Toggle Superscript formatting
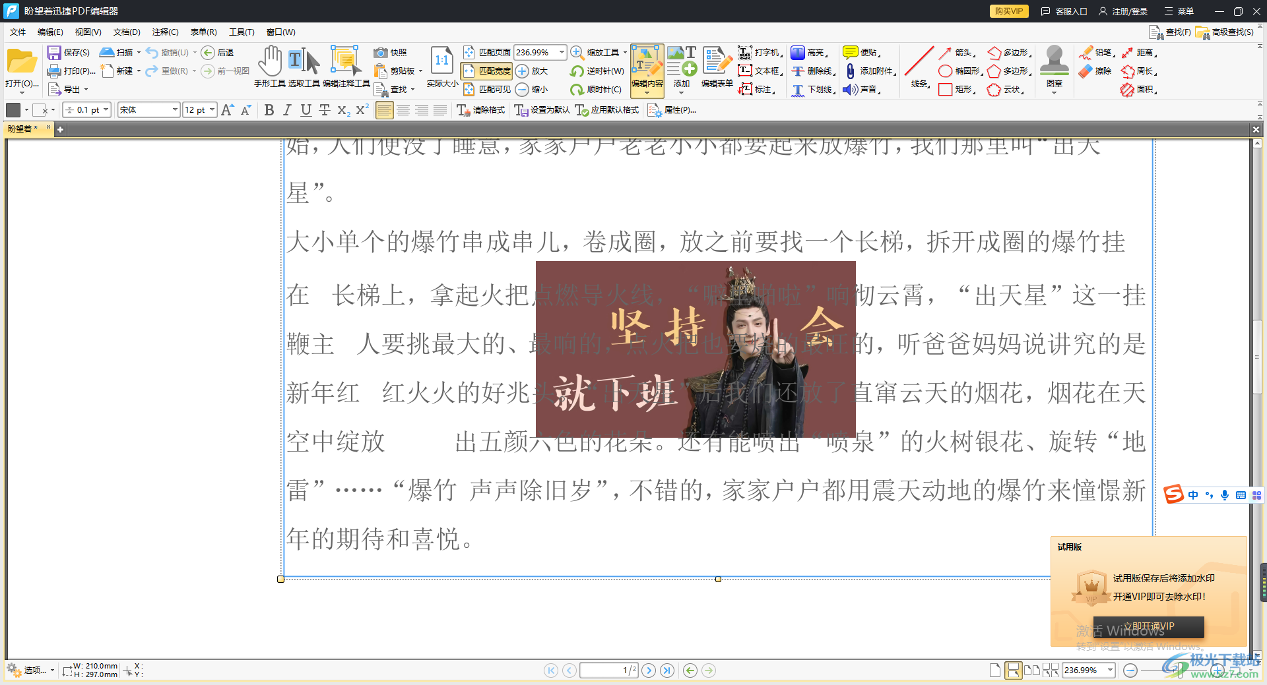The image size is (1267, 685). point(362,110)
